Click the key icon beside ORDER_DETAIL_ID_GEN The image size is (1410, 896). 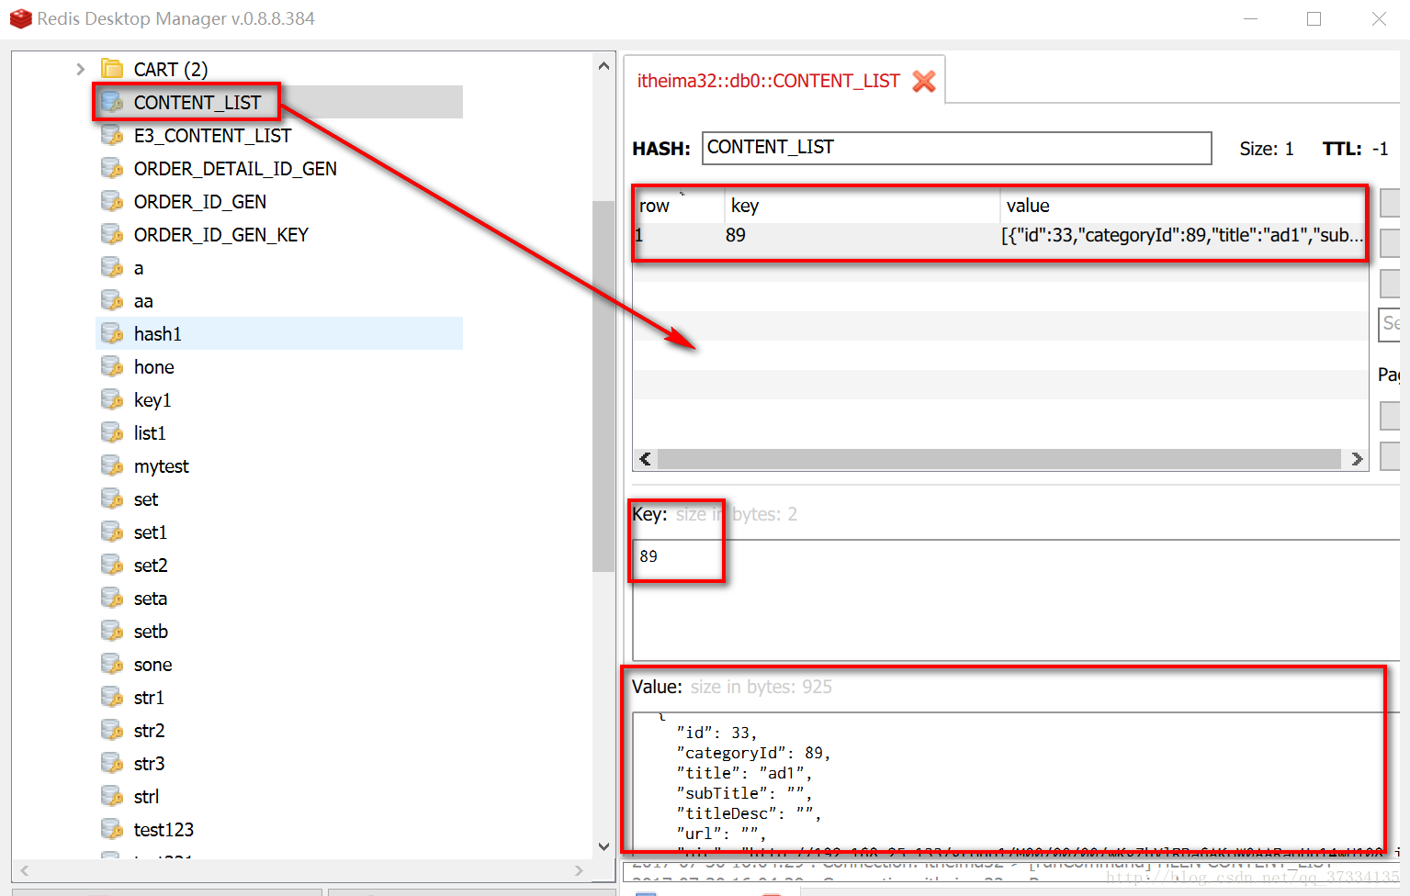[112, 169]
